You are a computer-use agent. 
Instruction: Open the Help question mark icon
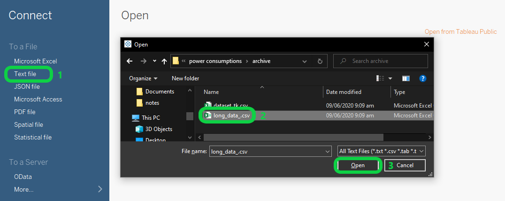423,78
